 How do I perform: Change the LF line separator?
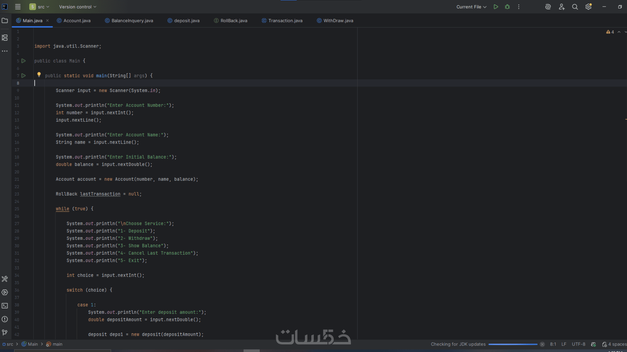(x=564, y=344)
